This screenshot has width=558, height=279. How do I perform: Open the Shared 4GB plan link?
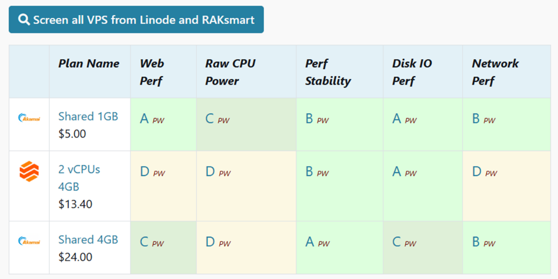(88, 240)
